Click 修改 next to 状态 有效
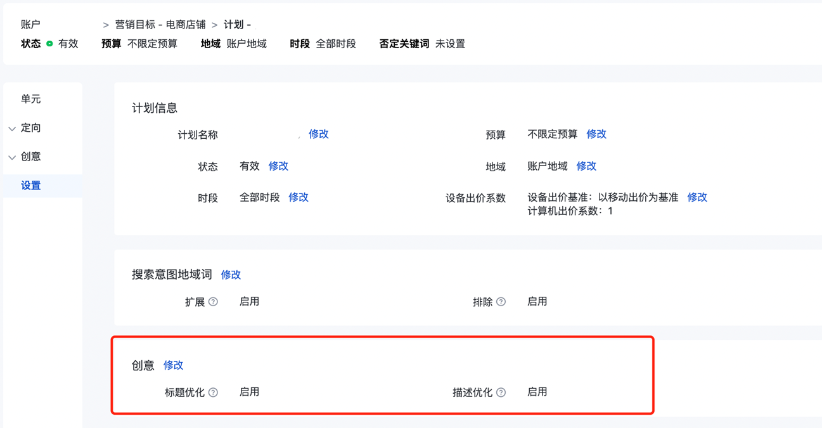 point(278,165)
